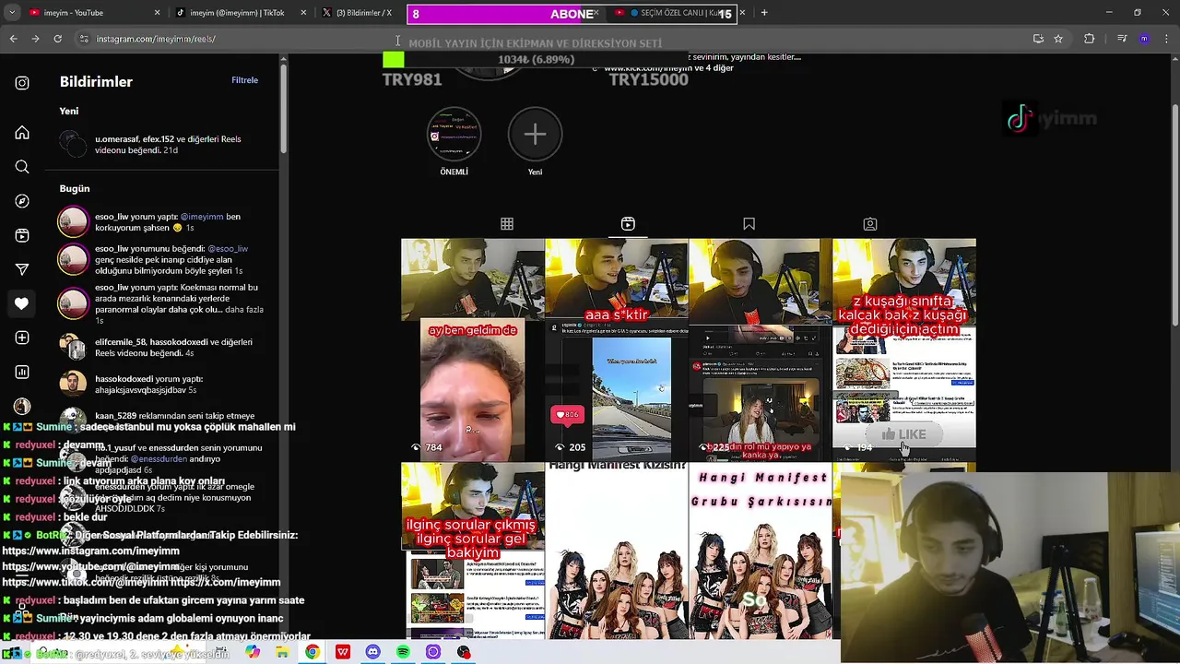Toggle the Notifications heart icon

(x=22, y=303)
